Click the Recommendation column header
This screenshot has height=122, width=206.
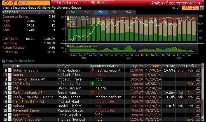pos(107,66)
